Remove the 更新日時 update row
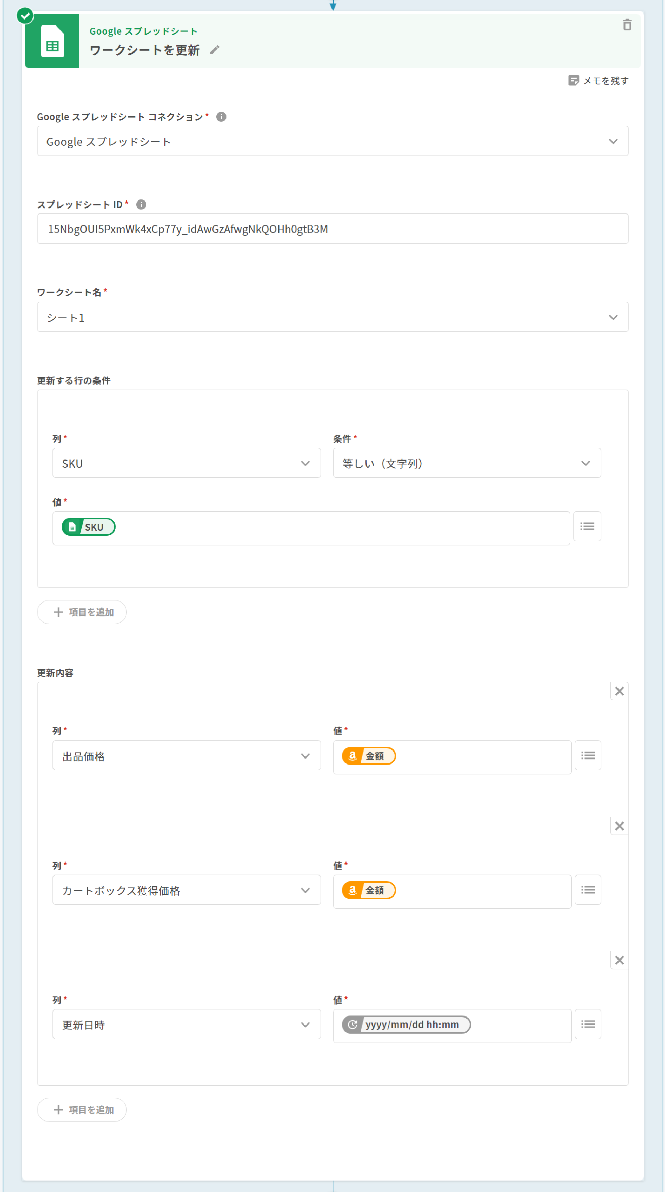The image size is (665, 1192). [619, 961]
